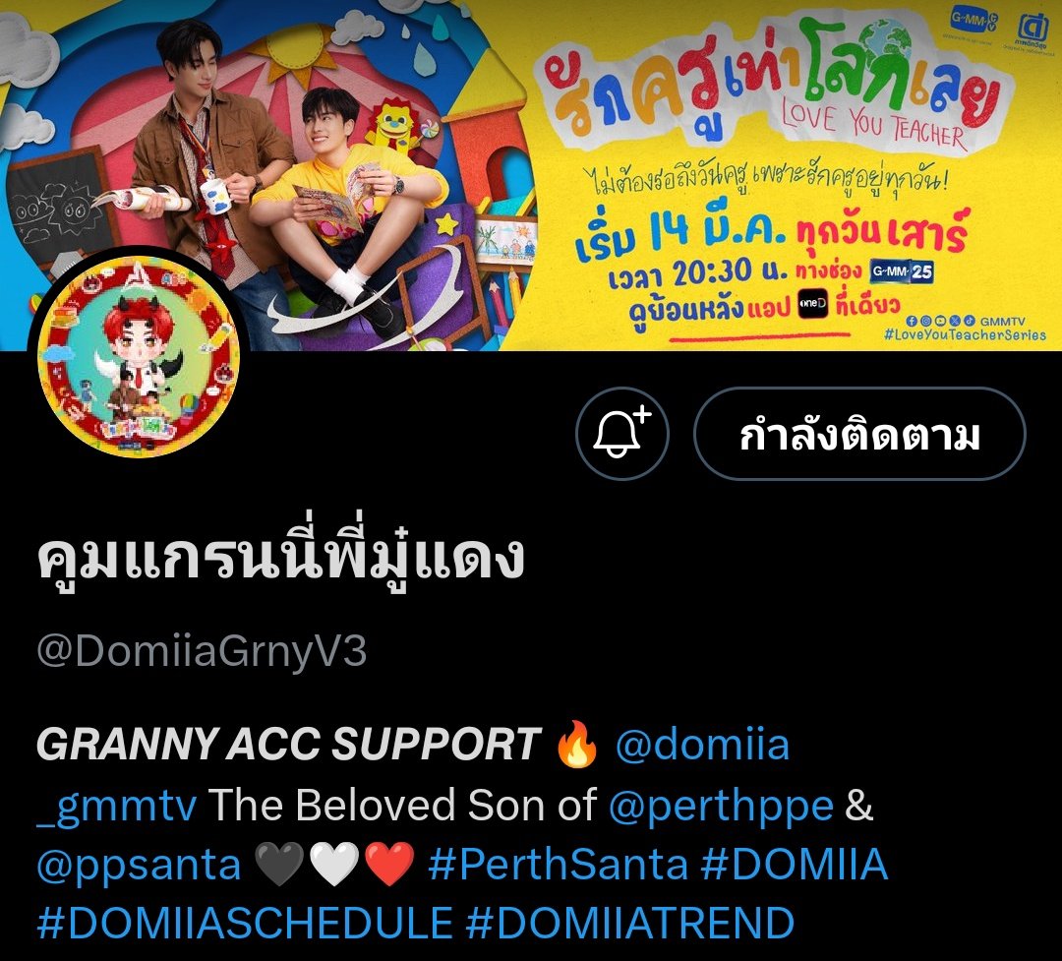Image resolution: width=1062 pixels, height=961 pixels.
Task: Click the GMM 25 channel logo in banner
Action: click(902, 271)
